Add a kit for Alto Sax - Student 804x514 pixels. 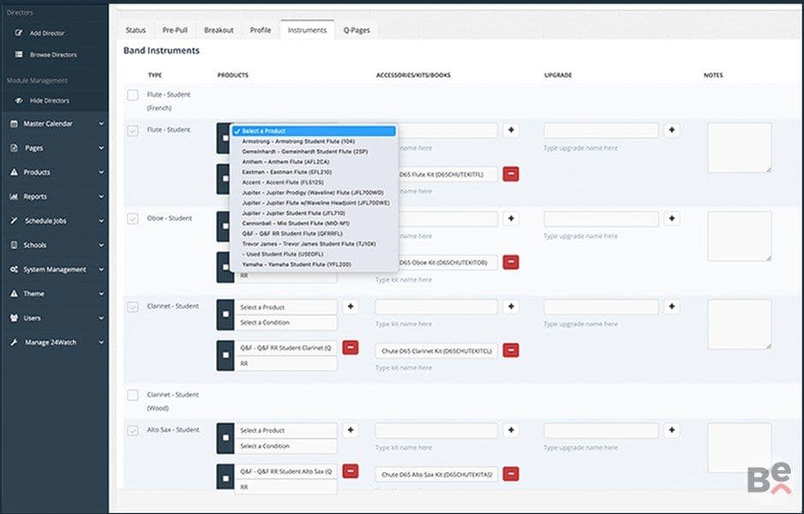coord(511,430)
